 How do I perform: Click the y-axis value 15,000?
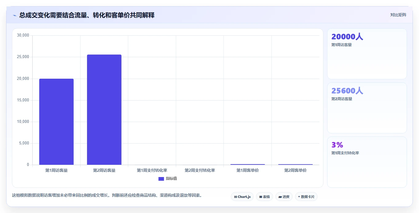click(23, 100)
